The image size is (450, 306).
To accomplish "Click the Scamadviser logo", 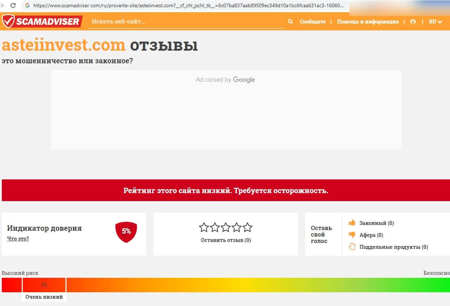I will click(42, 21).
